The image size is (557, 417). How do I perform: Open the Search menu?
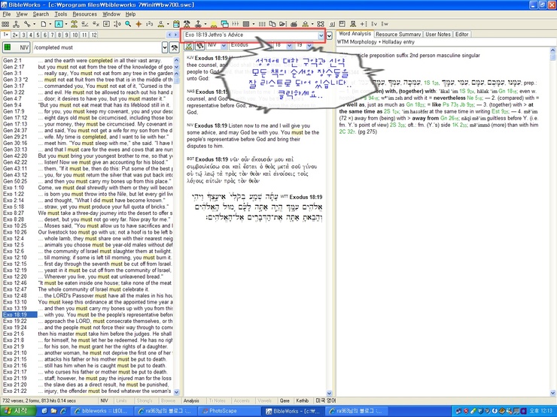point(41,14)
